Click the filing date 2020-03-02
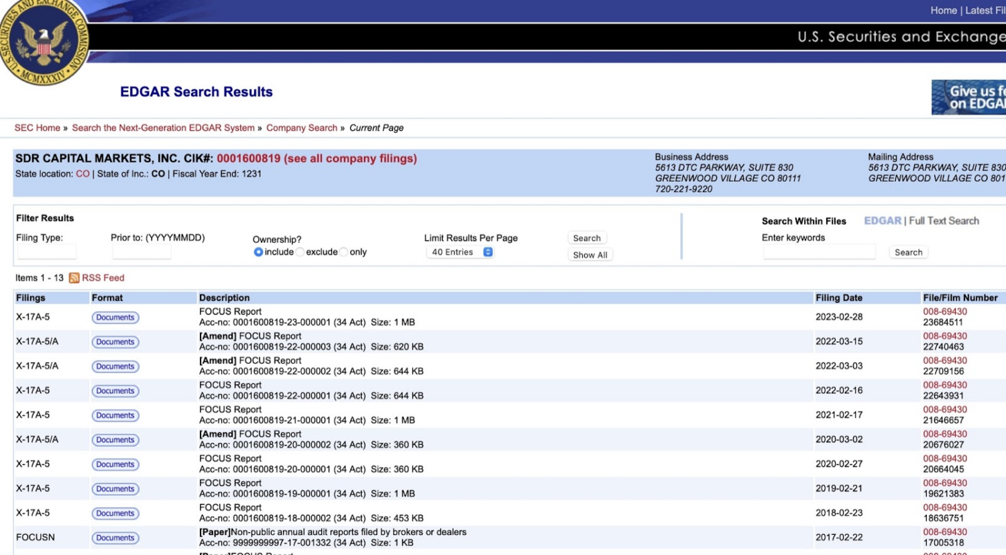Image resolution: width=1006 pixels, height=555 pixels. tap(839, 440)
